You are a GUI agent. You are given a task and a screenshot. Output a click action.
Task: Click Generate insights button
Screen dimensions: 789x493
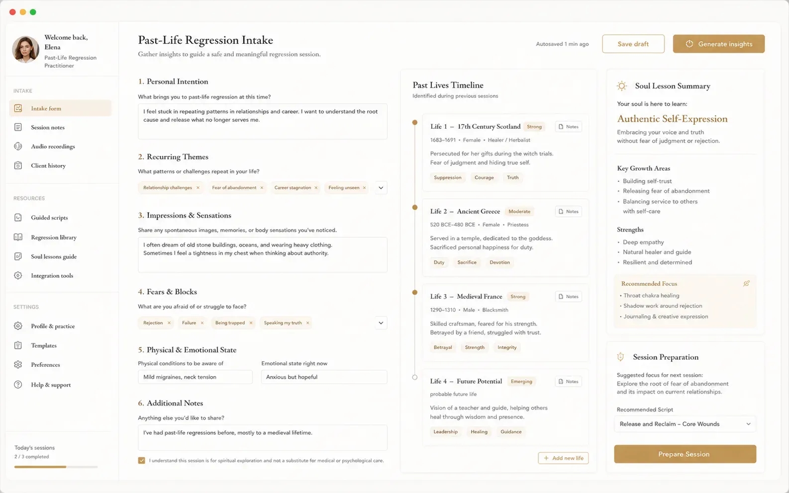[x=718, y=44]
